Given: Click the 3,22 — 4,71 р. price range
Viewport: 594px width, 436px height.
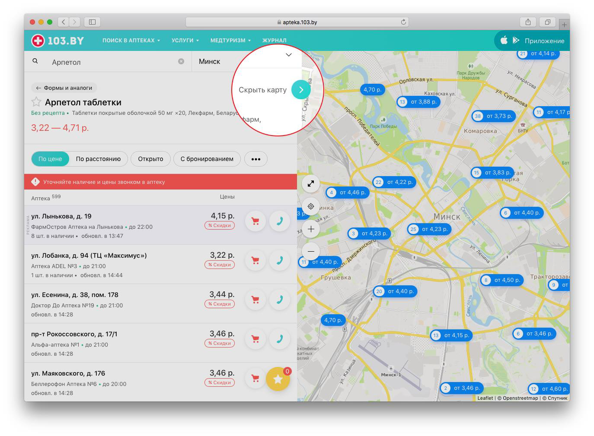Looking at the screenshot, I should click(x=60, y=128).
